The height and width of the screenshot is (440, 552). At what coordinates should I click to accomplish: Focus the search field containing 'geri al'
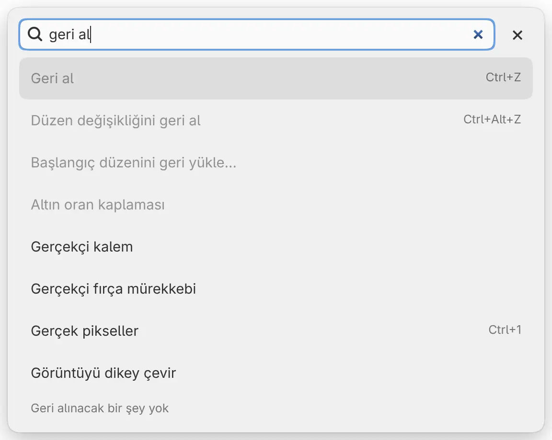257,34
